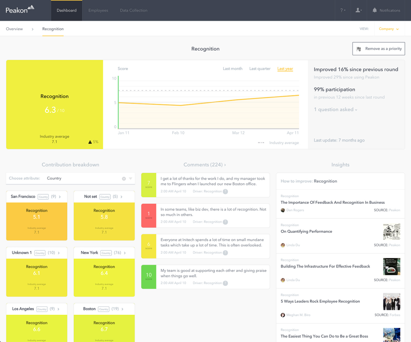This screenshot has width=411, height=342.
Task: Open the Data Collection tab
Action: [134, 10]
